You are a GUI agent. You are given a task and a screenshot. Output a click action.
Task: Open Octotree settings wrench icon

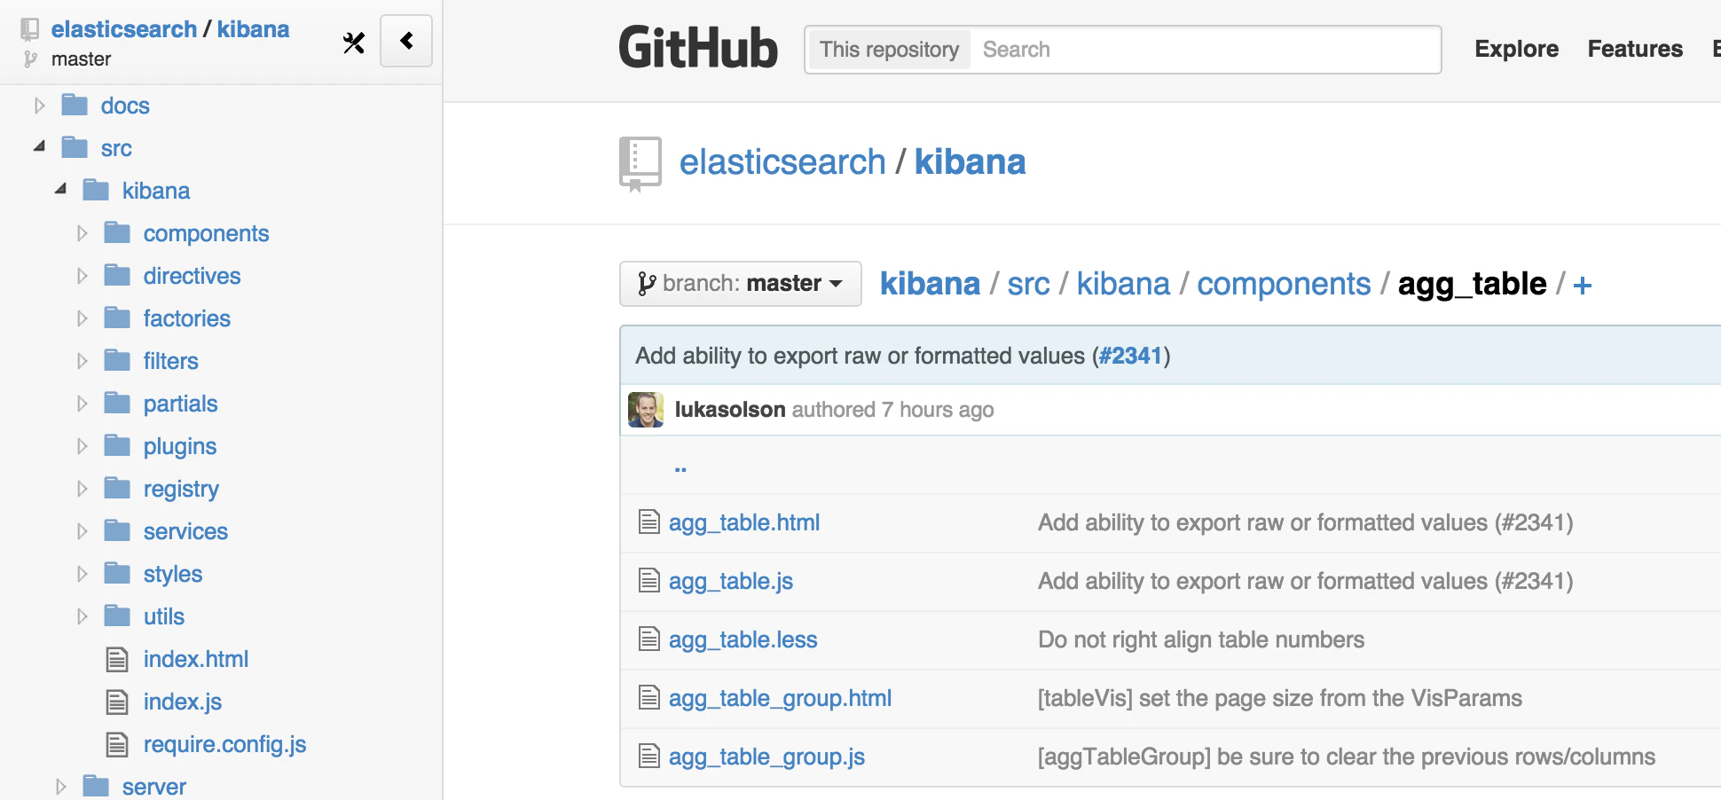354,43
